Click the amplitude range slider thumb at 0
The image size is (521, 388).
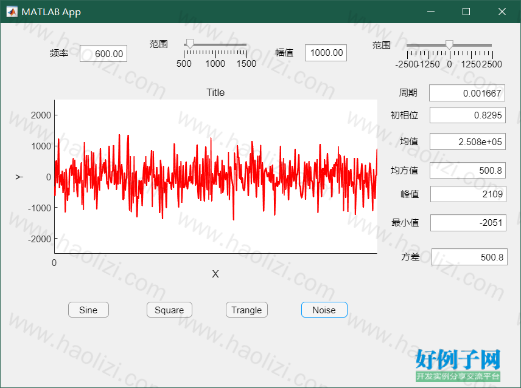coord(449,44)
